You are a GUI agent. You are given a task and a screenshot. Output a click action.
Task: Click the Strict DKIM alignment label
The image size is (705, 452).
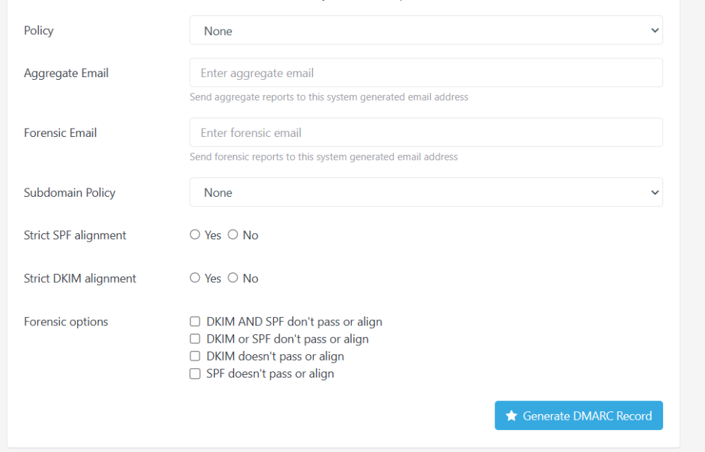pyautogui.click(x=80, y=278)
